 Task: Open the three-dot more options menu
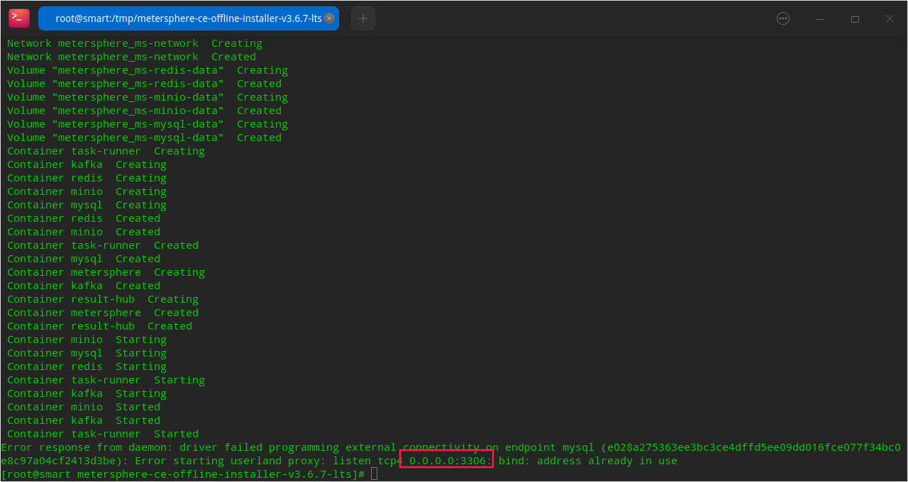tap(783, 18)
